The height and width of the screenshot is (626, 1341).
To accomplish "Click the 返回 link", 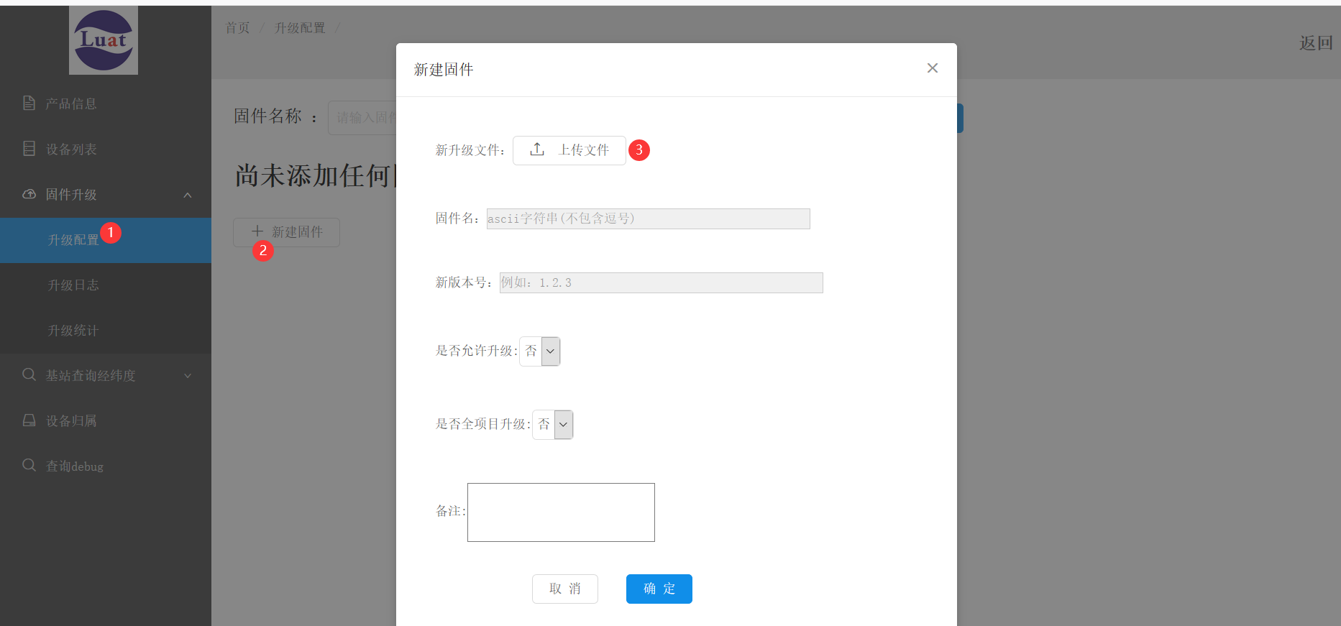I will click(1316, 43).
